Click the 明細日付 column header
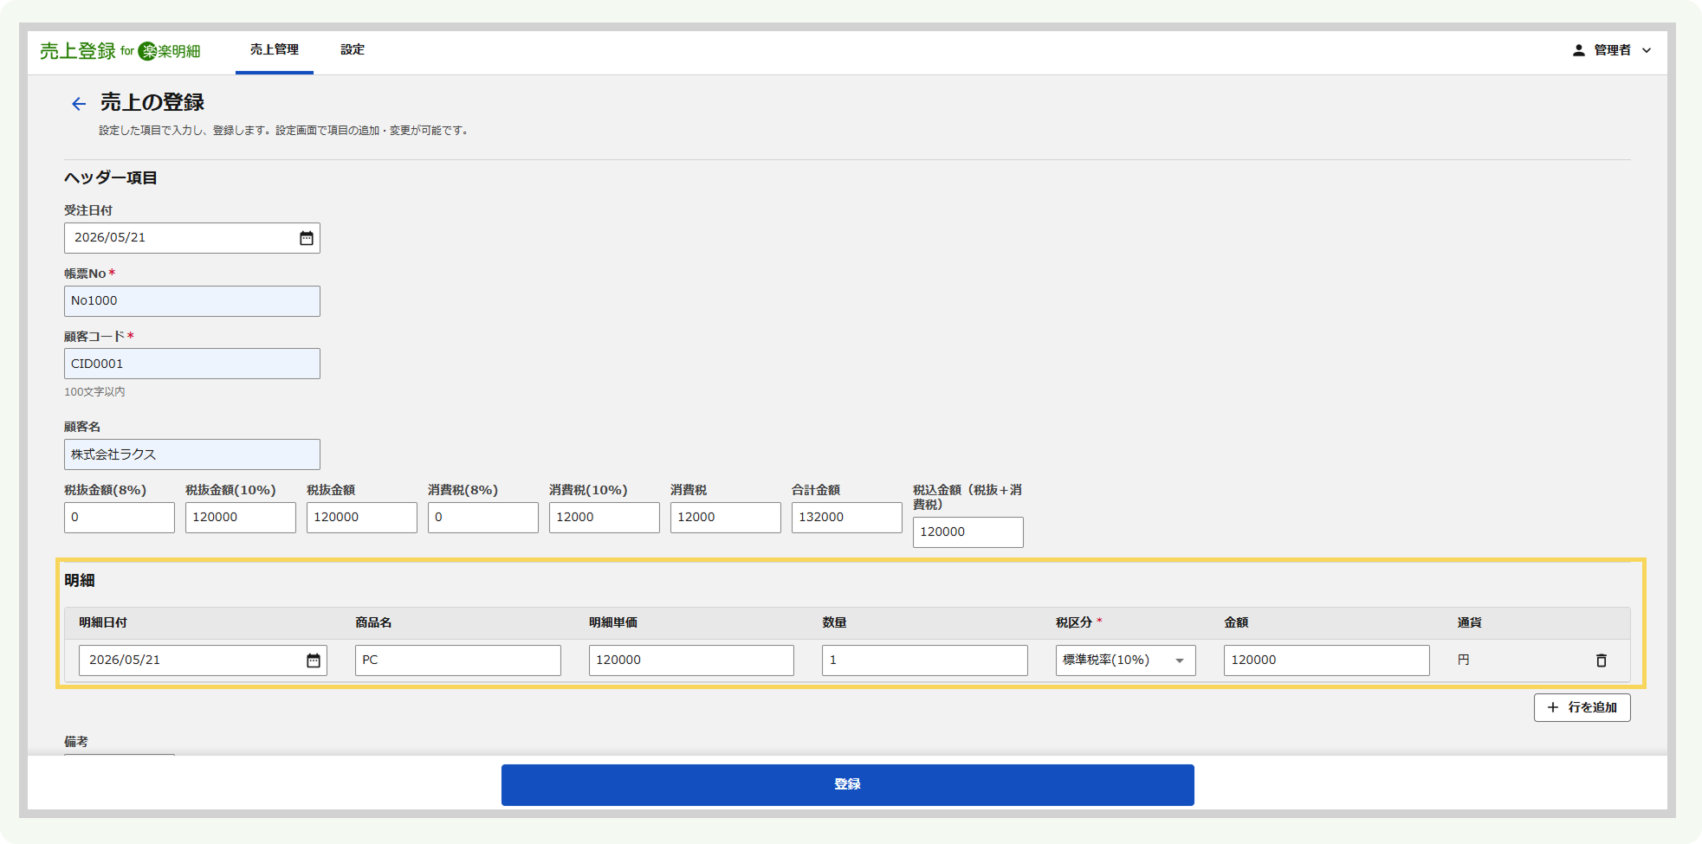Screen dimensions: 1702x844 [x=103, y=622]
